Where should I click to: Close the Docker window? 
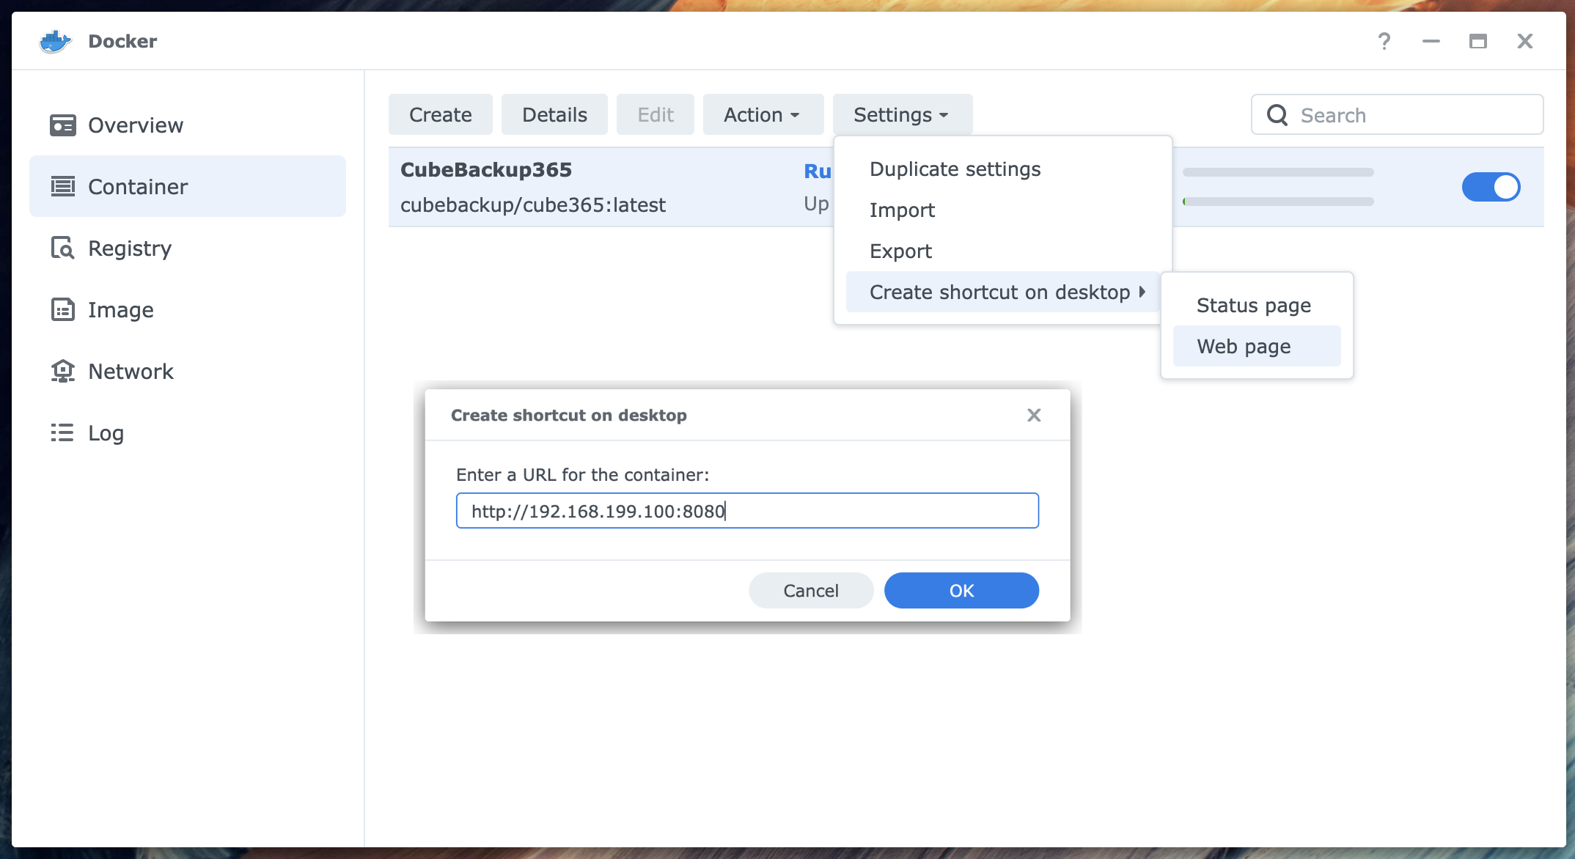pyautogui.click(x=1525, y=41)
